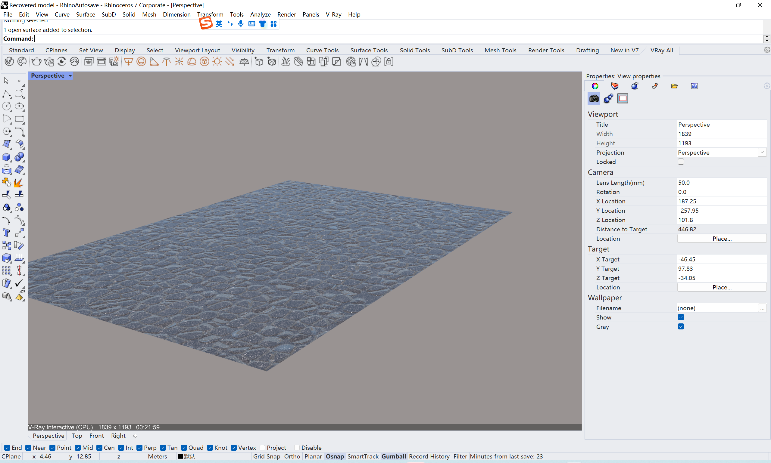The height and width of the screenshot is (463, 771).
Task: Start V-Ray interactive render teapot-with-hand icon
Action: pyautogui.click(x=49, y=61)
